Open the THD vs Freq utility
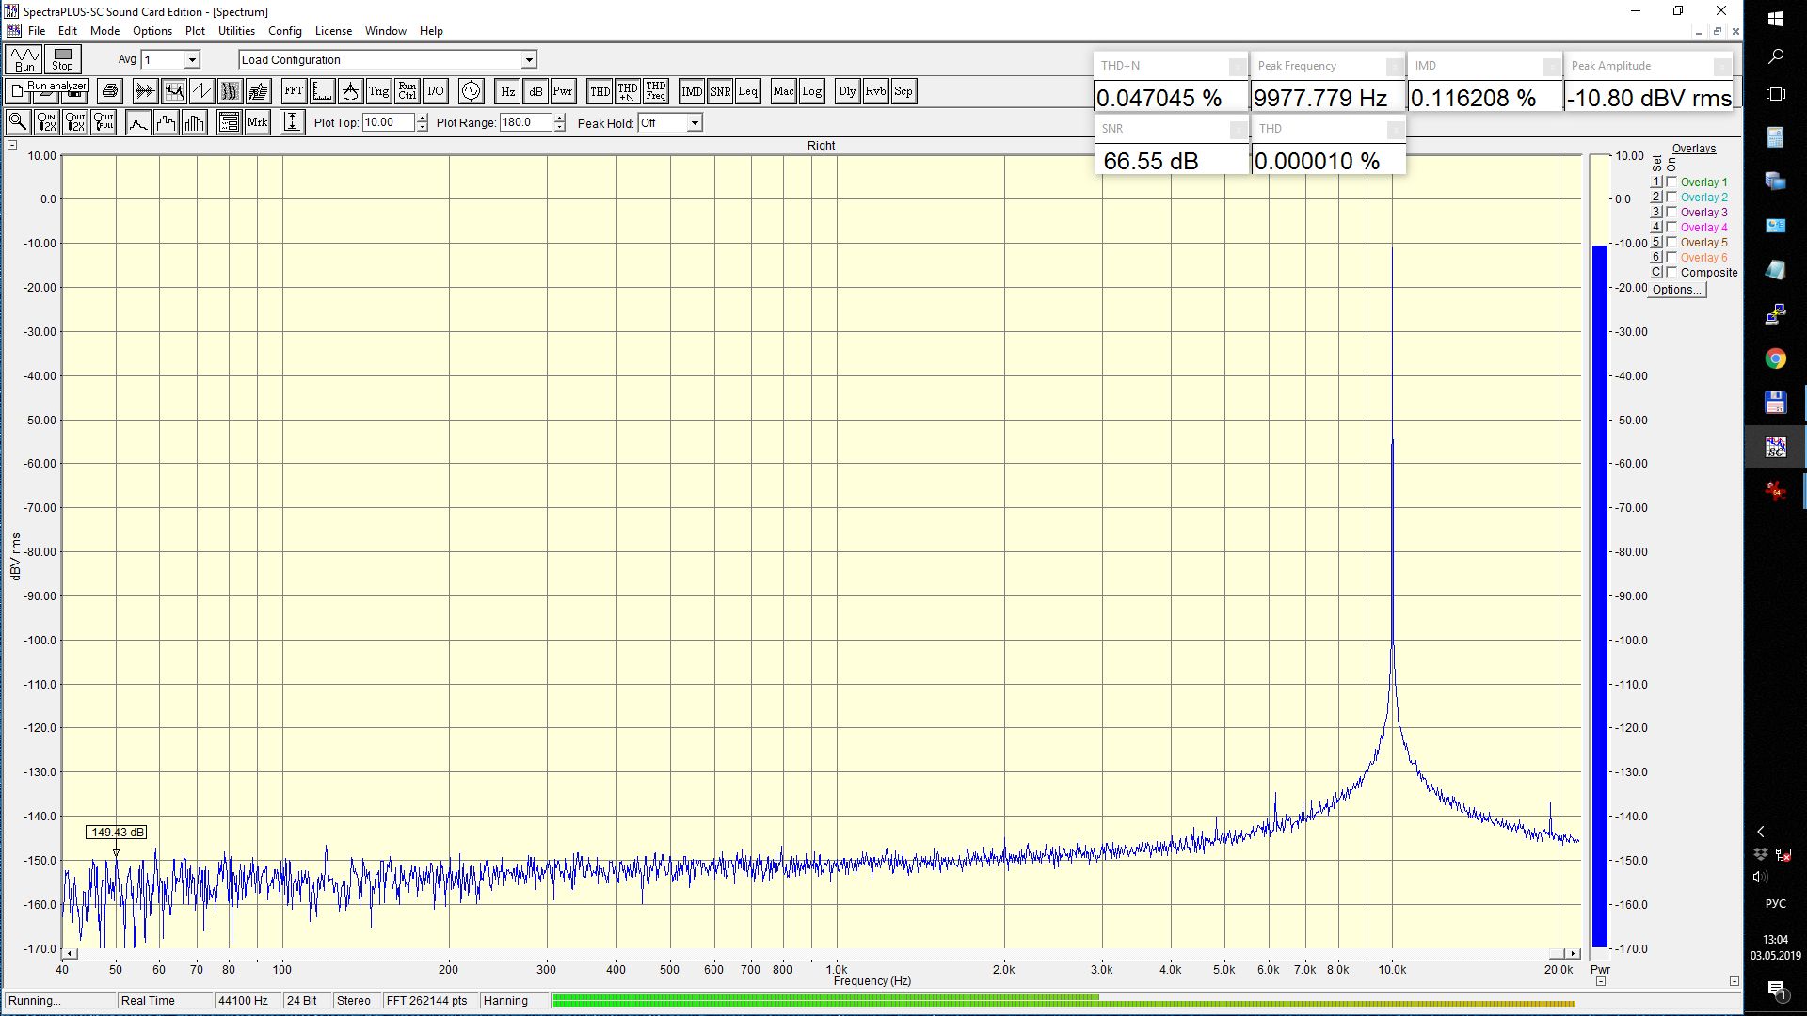Screen dimensions: 1807x1016 656,91
